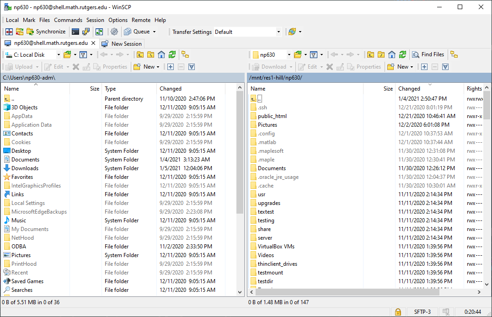Expand the Queue dropdown arrow
Screen dimensions: 492x317
click(154, 32)
